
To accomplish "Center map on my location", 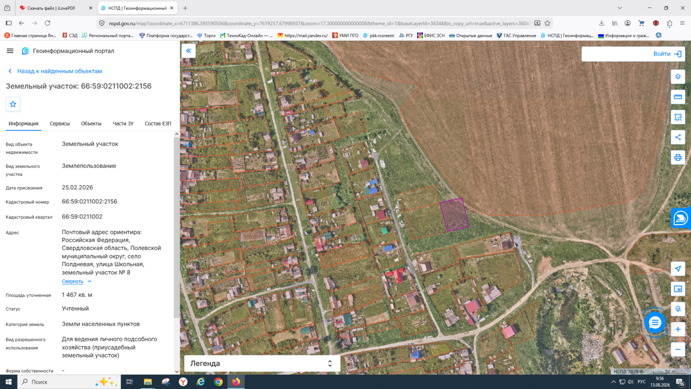I will tap(678, 269).
